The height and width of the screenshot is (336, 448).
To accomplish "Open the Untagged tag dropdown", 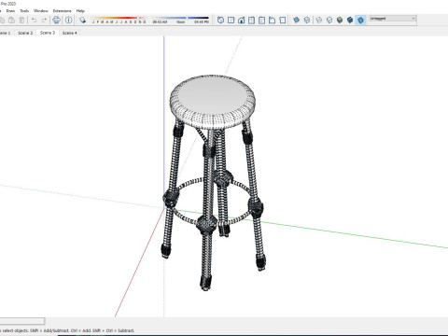I will point(392,19).
